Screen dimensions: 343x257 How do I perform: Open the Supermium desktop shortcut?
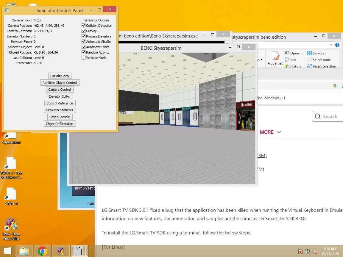pos(11,138)
